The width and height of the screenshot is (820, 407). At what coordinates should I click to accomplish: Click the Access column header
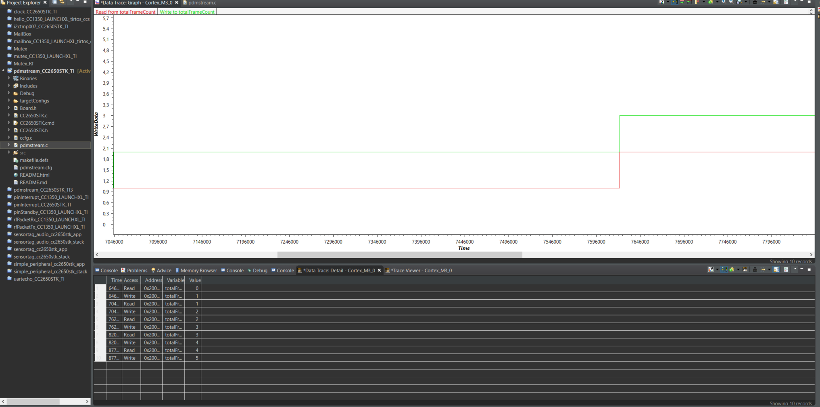131,280
